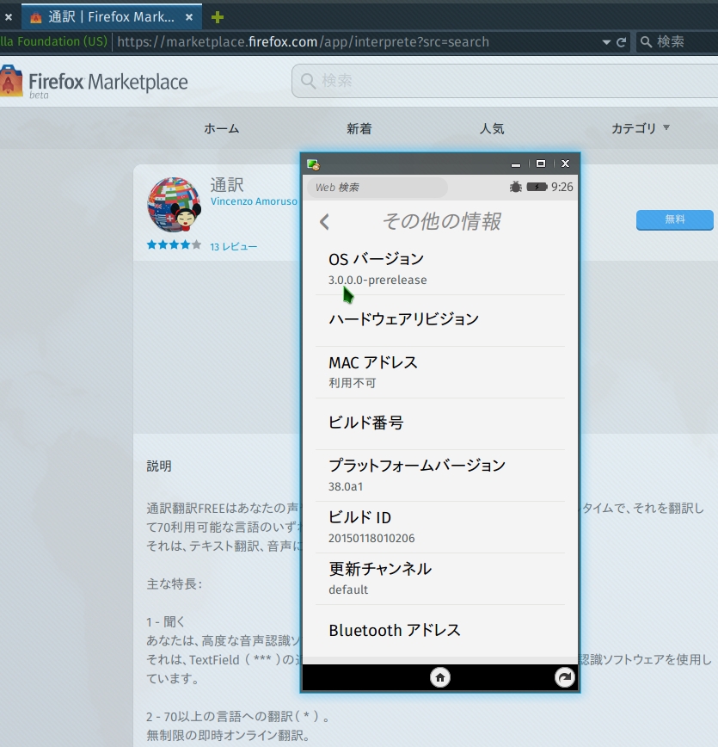Screen dimensions: 718x747
Task: Open a new browser tab with plus icon
Action: [x=218, y=17]
